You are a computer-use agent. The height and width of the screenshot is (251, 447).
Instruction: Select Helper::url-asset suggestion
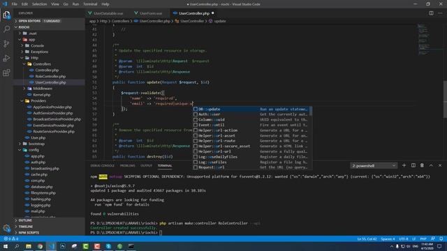(252, 135)
